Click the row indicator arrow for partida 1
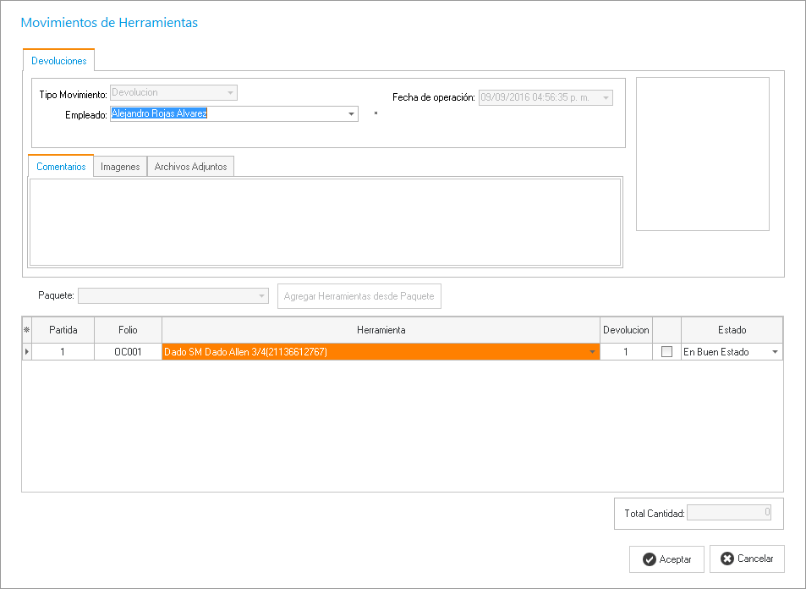This screenshot has height=589, width=806. 26,352
